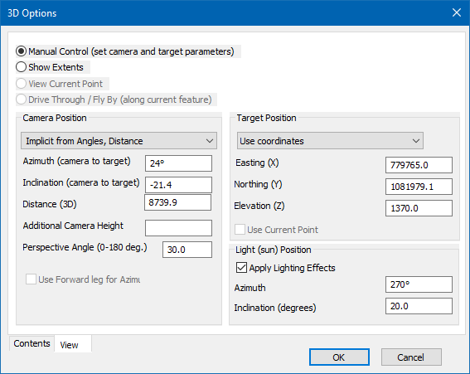This screenshot has height=374, width=470.
Task: Click the camera Inclination value field
Action: tap(178, 185)
